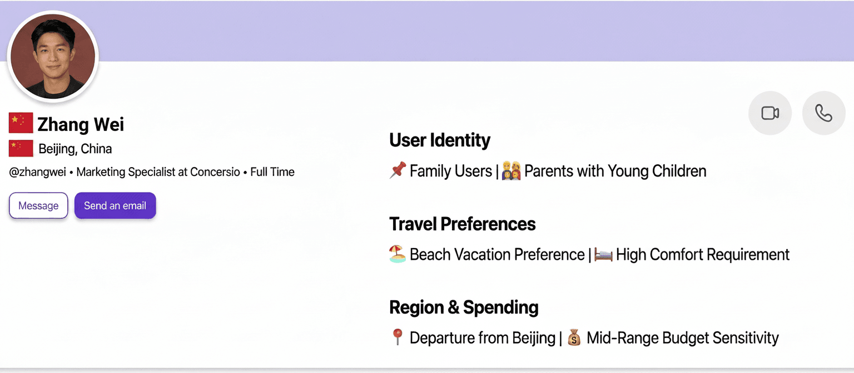
Task: Click the Mid-Range Budget Sensitivity label
Action: coord(683,337)
